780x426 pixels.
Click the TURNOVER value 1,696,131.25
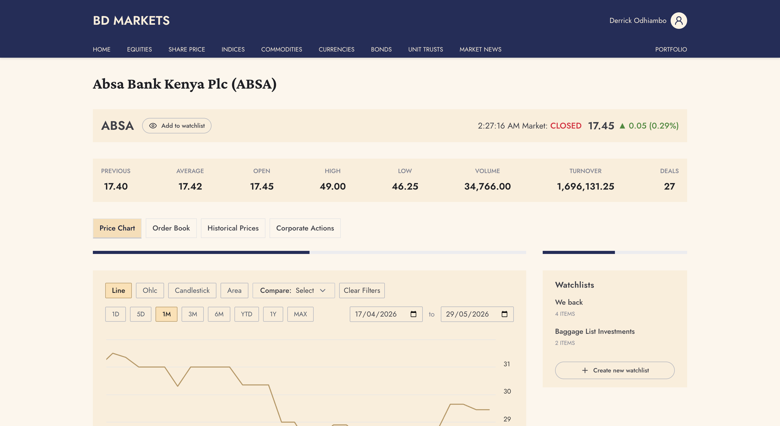(x=585, y=186)
